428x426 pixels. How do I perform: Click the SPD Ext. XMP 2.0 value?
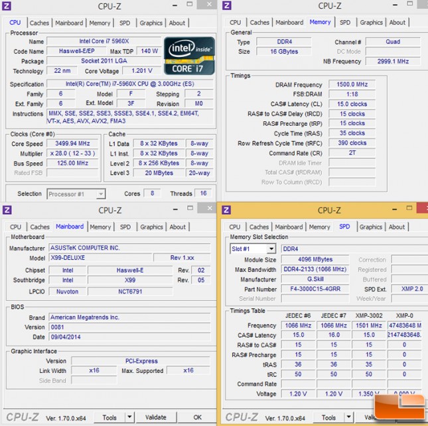[410, 289]
